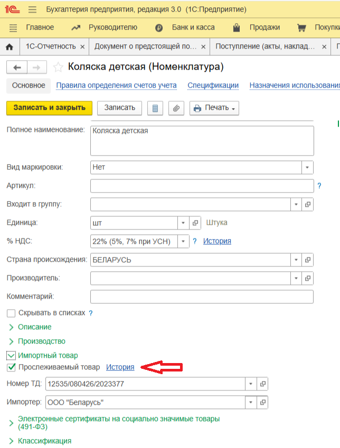340x448 pixels.
Task: Open the Главное section
Action: coord(40,27)
